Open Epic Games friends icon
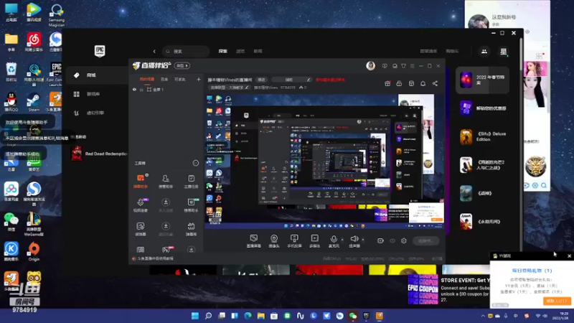The height and width of the screenshot is (323, 574). point(484,51)
